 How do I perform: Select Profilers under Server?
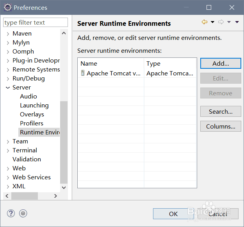pos(32,123)
